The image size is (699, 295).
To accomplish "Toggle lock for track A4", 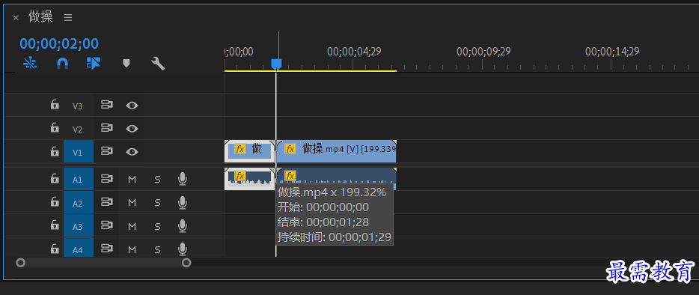I will click(55, 249).
